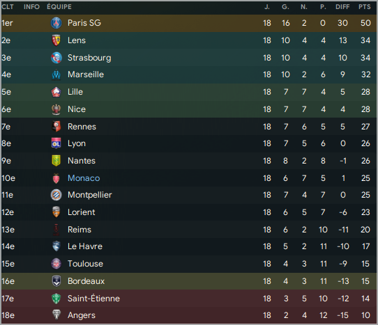Viewport: 378px width, 325px height.
Task: Click the Toulouse club badge
Action: click(56, 264)
